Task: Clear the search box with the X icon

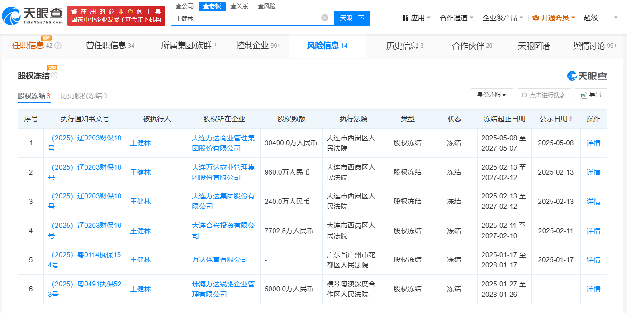Action: point(325,18)
